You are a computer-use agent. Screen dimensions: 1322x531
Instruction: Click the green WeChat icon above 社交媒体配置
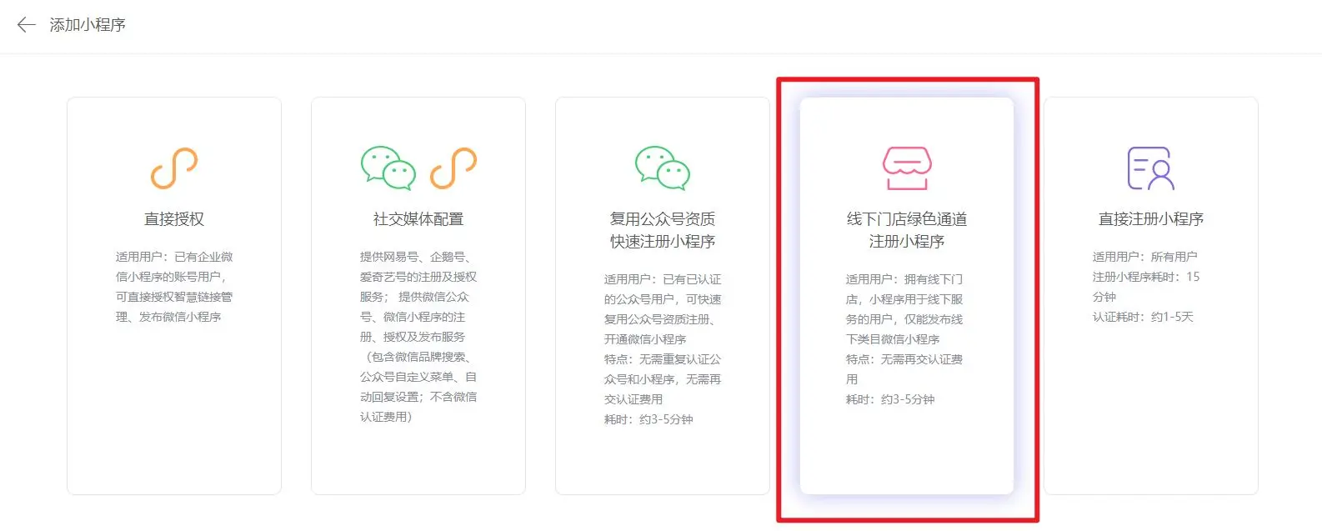(388, 168)
